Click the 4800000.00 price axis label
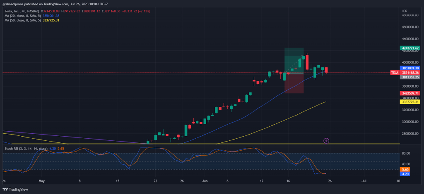The image size is (424, 194). pos(411,15)
